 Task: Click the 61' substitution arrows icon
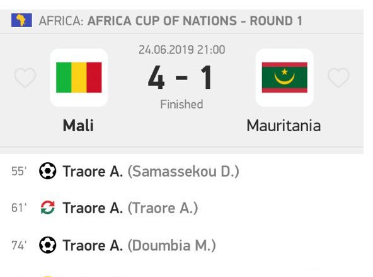[x=48, y=208]
